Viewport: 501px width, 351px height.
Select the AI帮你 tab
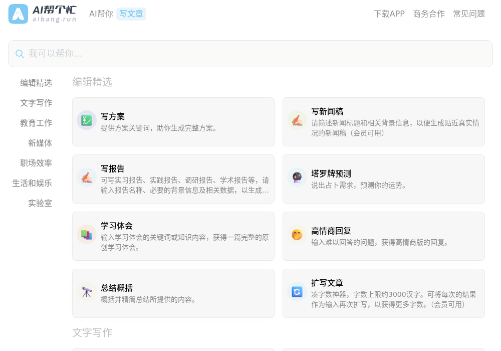point(101,14)
